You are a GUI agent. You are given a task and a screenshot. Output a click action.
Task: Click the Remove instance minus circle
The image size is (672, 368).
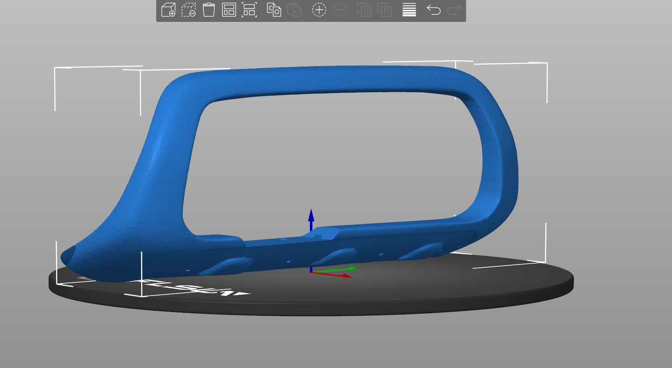click(339, 10)
